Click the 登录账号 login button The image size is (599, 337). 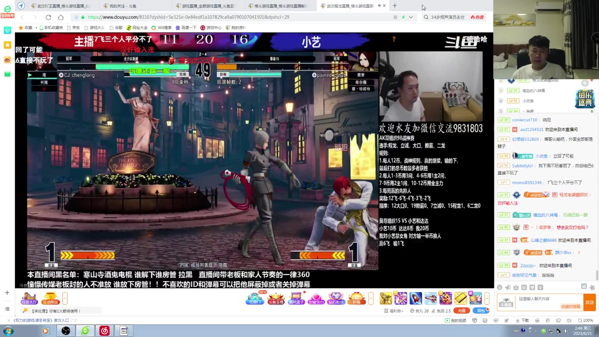click(x=7, y=16)
